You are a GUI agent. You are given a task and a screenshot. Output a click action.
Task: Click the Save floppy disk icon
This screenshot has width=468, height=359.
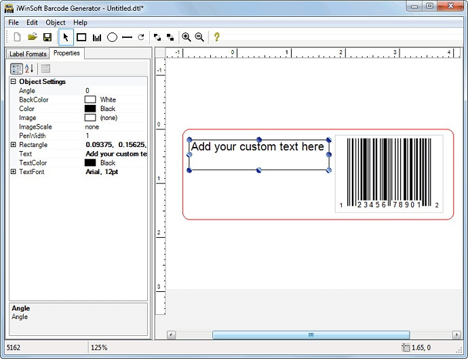[x=47, y=37]
